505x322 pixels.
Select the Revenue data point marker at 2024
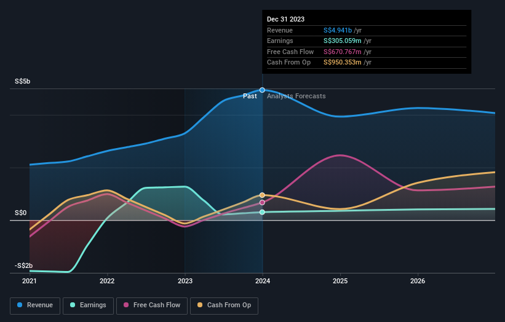[262, 90]
